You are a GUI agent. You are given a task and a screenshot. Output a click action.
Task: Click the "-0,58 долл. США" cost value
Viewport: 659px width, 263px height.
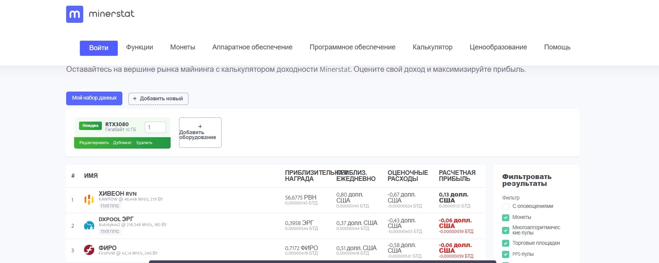pos(402,248)
